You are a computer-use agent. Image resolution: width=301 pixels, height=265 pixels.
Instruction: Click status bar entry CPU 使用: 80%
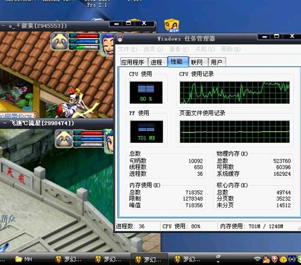[181, 226]
